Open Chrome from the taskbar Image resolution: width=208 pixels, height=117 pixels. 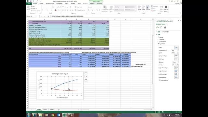[x=53, y=115]
